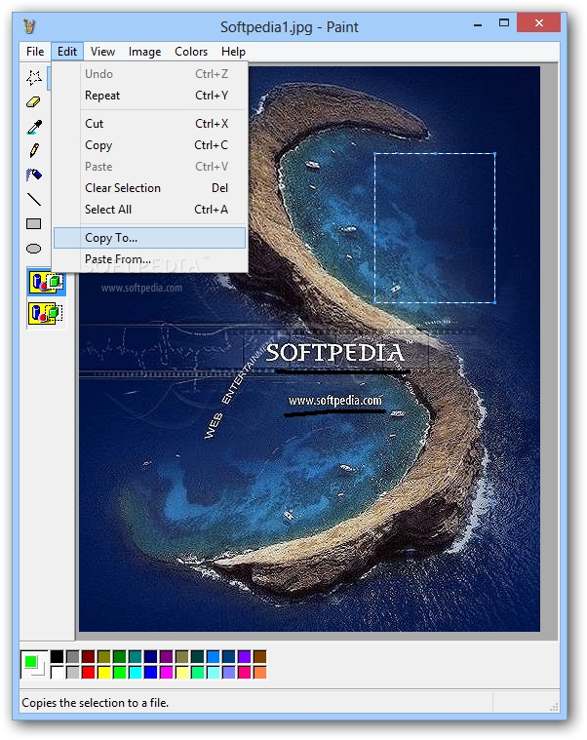Select the Eraser tool

pyautogui.click(x=33, y=102)
